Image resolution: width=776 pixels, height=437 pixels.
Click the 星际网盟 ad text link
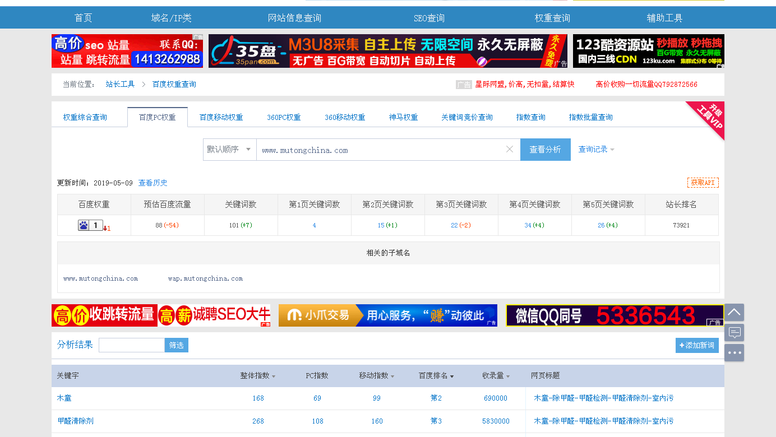[525, 85]
